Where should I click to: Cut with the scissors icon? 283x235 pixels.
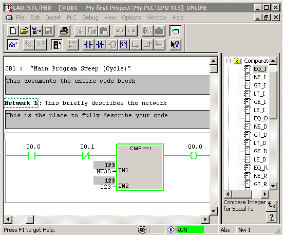tap(80, 31)
